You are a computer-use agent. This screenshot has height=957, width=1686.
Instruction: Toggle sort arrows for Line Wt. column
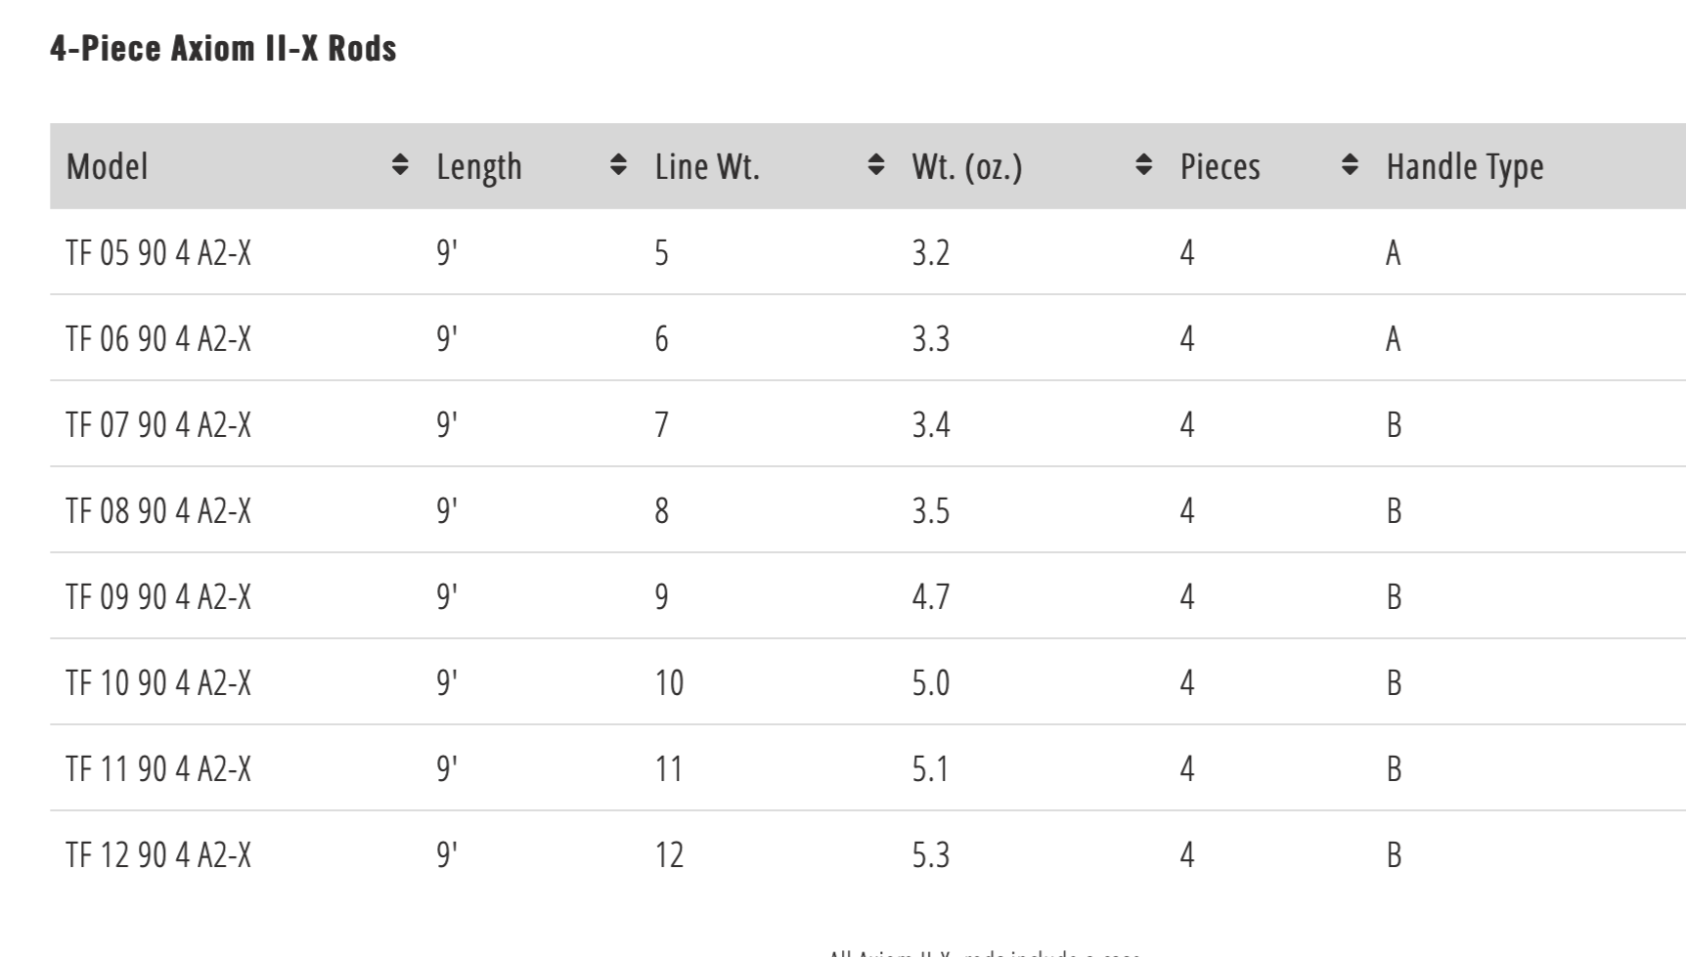(876, 165)
